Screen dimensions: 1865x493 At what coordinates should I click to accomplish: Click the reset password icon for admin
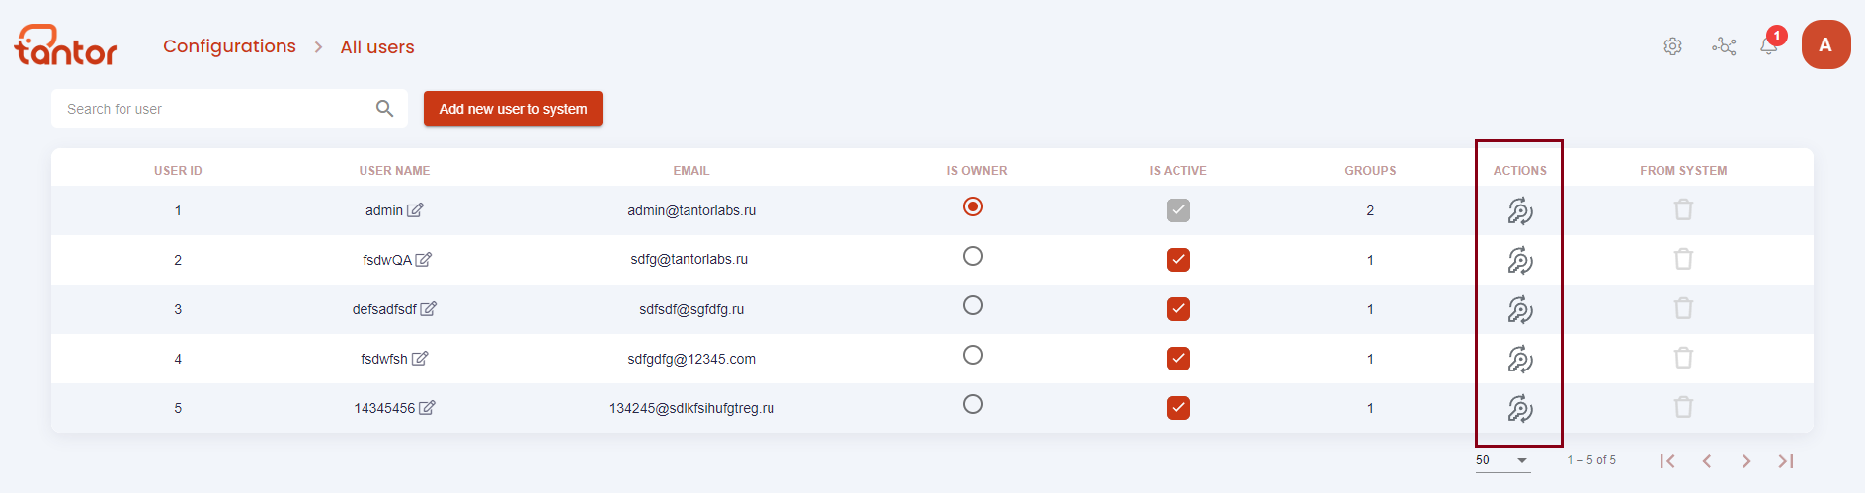point(1519,210)
